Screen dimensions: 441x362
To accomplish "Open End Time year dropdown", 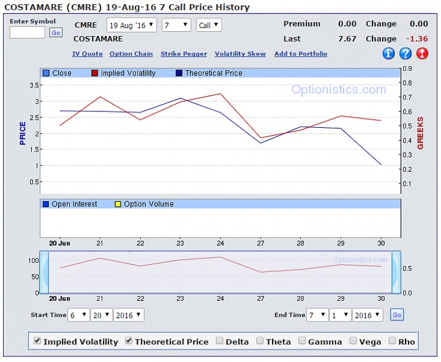I will [x=367, y=315].
